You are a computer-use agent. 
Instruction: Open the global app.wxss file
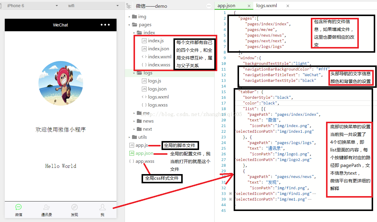(145, 161)
